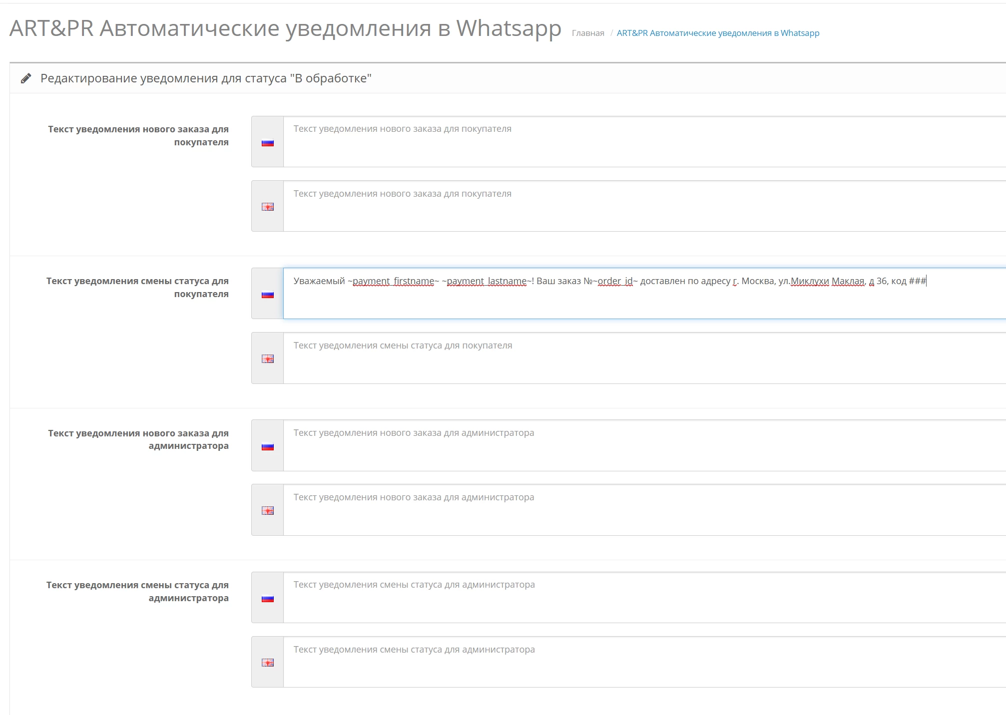The width and height of the screenshot is (1006, 715).
Task: Focus English new order administrator notification field
Action: 644,510
